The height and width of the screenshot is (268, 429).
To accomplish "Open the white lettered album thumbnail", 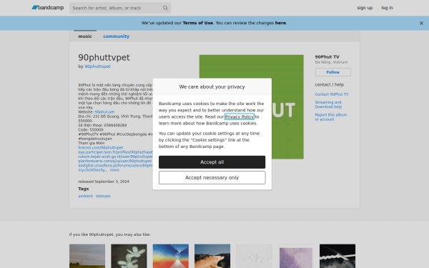I will (x=254, y=256).
